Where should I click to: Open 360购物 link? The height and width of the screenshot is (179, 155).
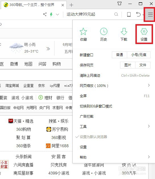point(24,129)
